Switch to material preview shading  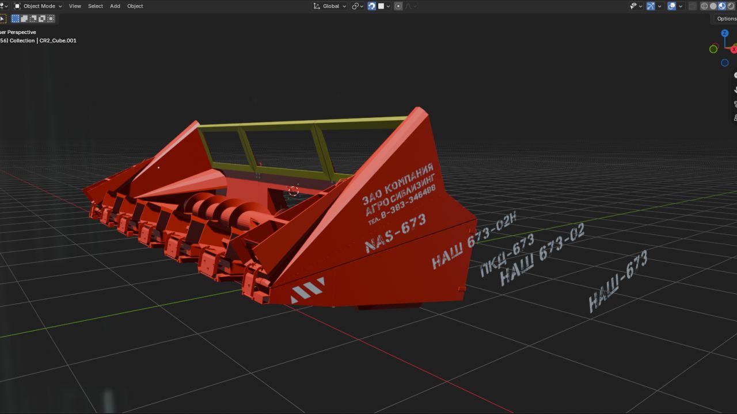click(722, 6)
